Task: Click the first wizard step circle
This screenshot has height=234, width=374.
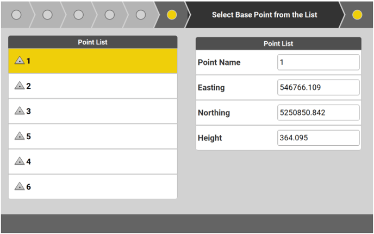Action: pyautogui.click(x=16, y=15)
